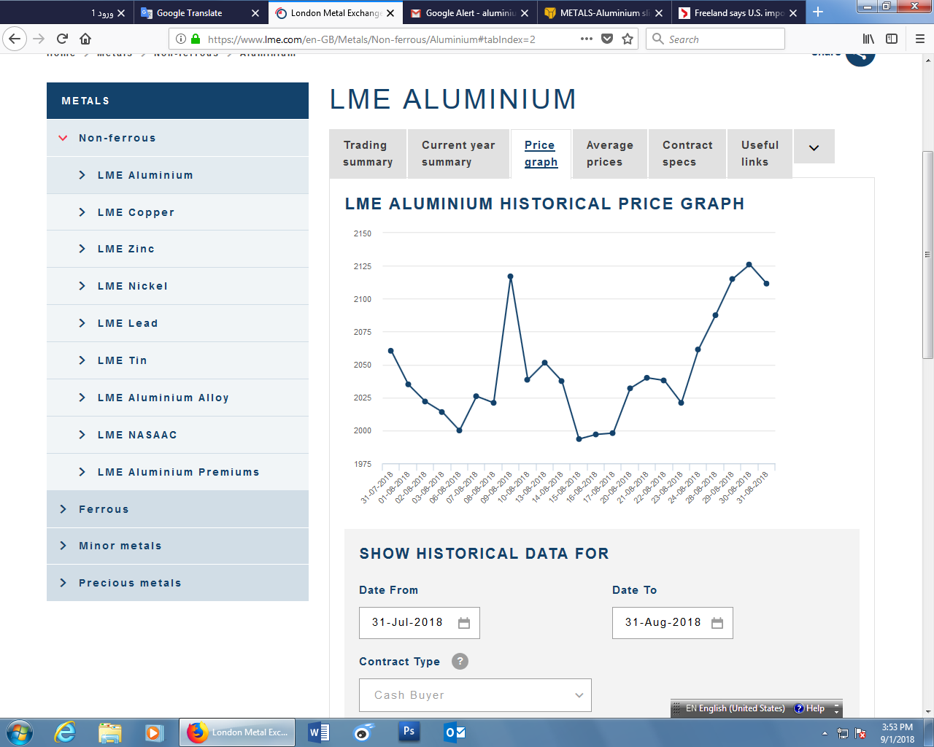
Task: Open the Current year summary tab
Action: 458,154
